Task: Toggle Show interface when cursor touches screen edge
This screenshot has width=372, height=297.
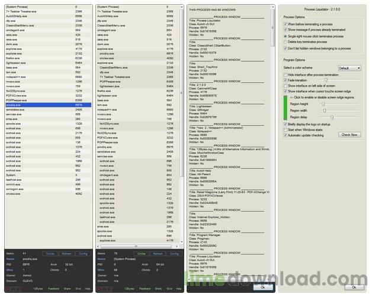Action: [x=286, y=91]
